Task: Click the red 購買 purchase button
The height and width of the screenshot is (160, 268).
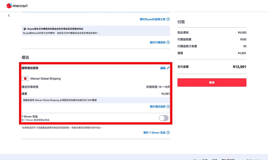Action: tap(212, 82)
